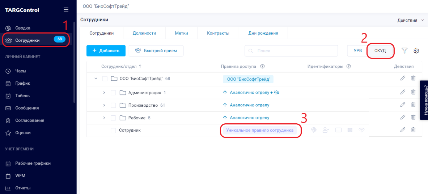Image resolution: width=428 pixels, height=194 pixels.
Task: Switch to the Должности tab
Action: (144, 33)
